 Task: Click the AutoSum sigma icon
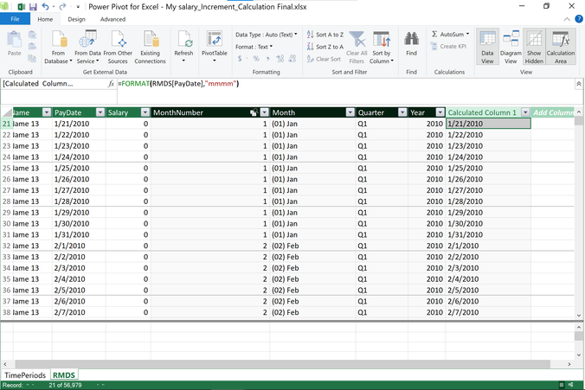pos(434,34)
